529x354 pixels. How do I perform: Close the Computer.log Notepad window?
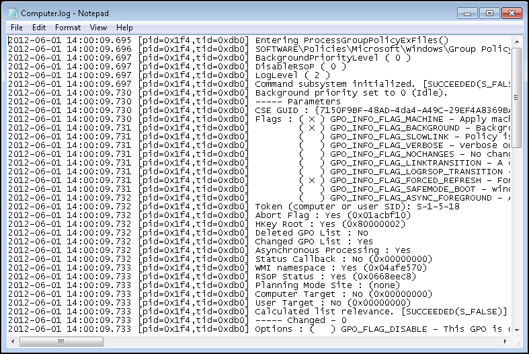512,13
